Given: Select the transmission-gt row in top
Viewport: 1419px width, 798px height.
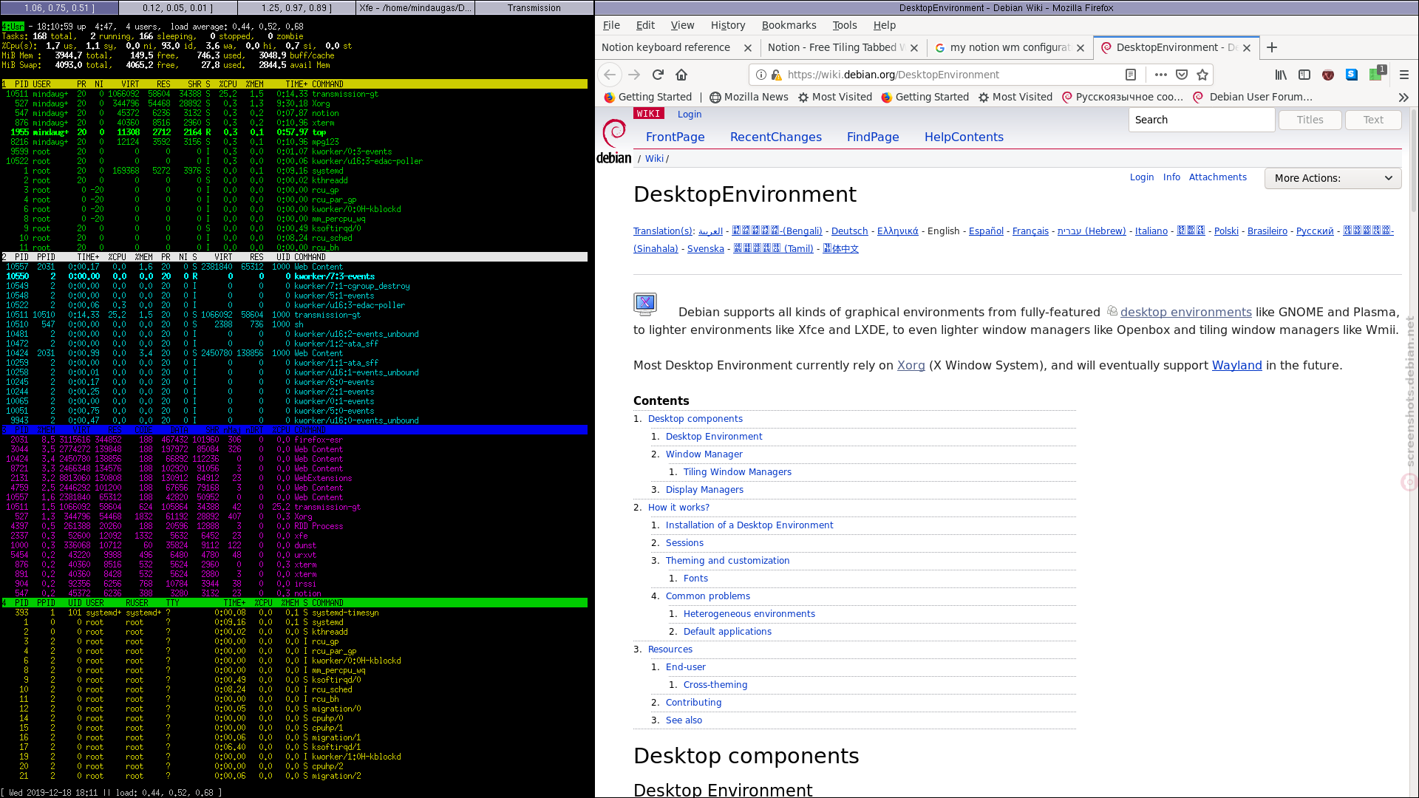Looking at the screenshot, I should (294, 94).
